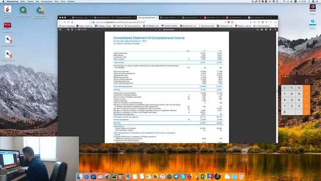Screen dimensions: 321x181
Task: Click the Consolidated Statement of Comprehensive Income heading
Action: tap(149, 38)
